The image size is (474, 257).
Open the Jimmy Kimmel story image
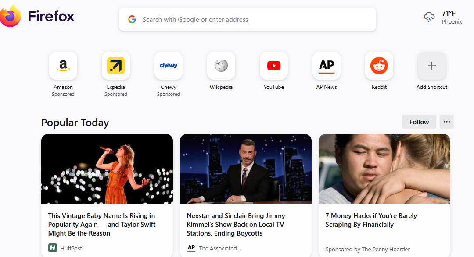point(246,169)
